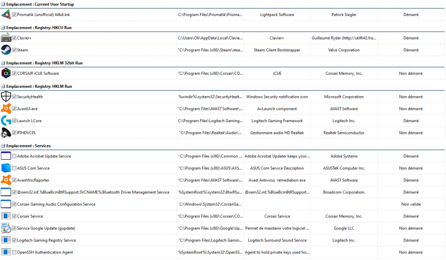Click the OpenSSH path %SystemRoot%\System32\OpenSS...

(x=210, y=252)
